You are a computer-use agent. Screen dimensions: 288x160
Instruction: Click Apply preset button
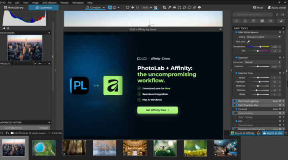point(277,8)
